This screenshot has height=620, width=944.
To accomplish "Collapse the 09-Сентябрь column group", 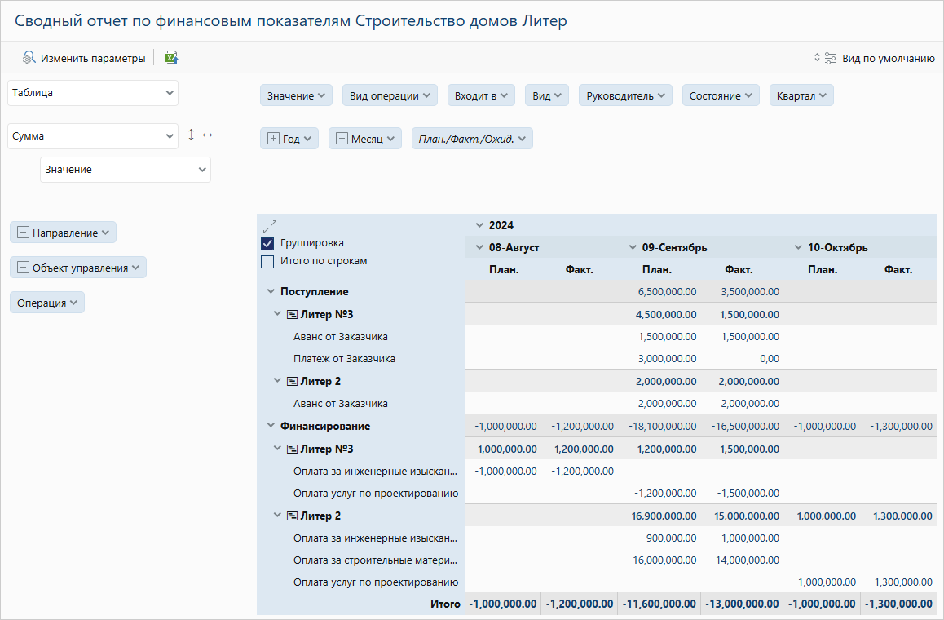I will click(633, 247).
